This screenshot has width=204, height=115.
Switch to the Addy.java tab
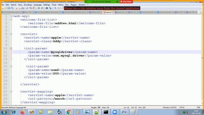point(121,12)
